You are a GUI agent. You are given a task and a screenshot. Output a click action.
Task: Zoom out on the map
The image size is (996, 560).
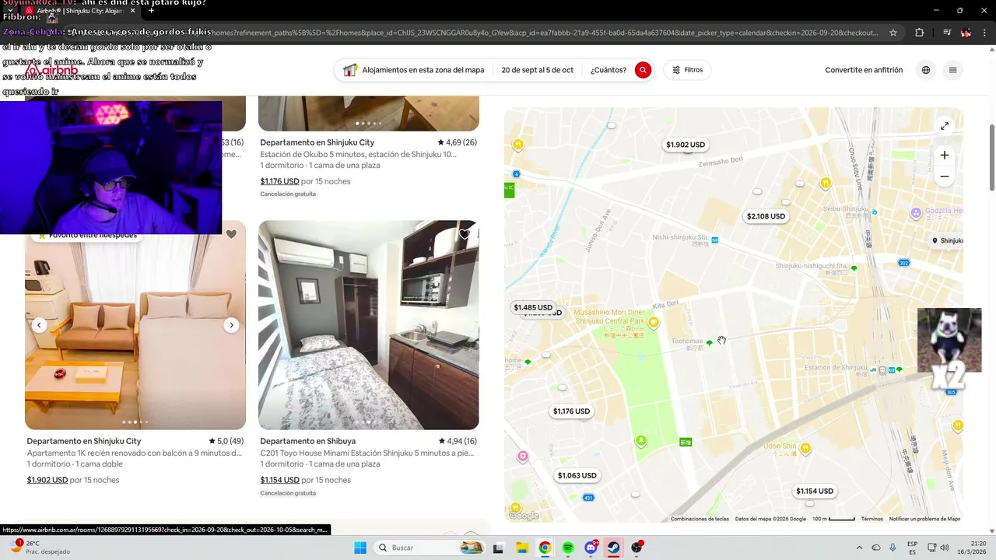click(x=944, y=177)
